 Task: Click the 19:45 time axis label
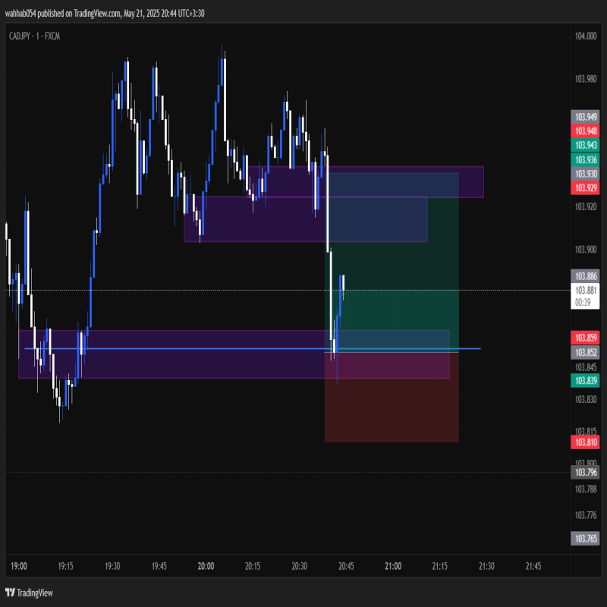159,566
